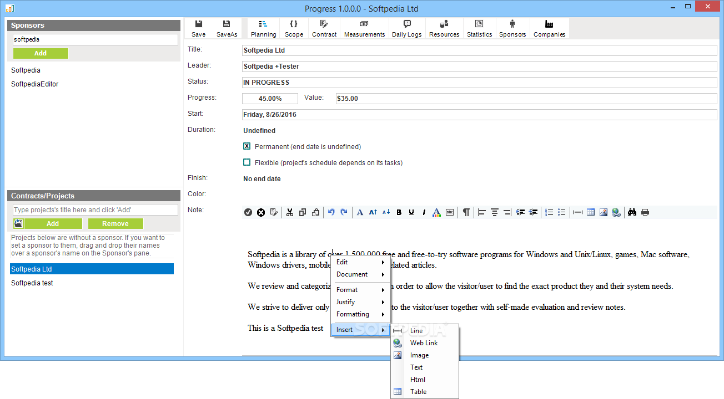Open the Statistics section
This screenshot has height=399, width=724.
coord(479,28)
